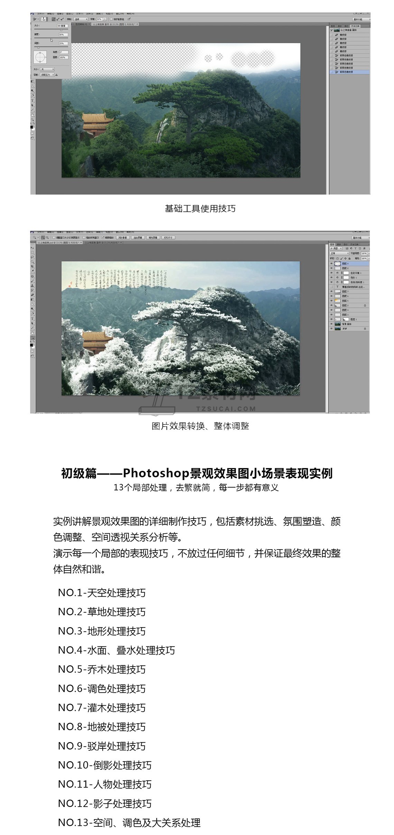Screen dimensions: 394x835
Task: Select the Type tool in lower toolbox
Action: [32, 319]
